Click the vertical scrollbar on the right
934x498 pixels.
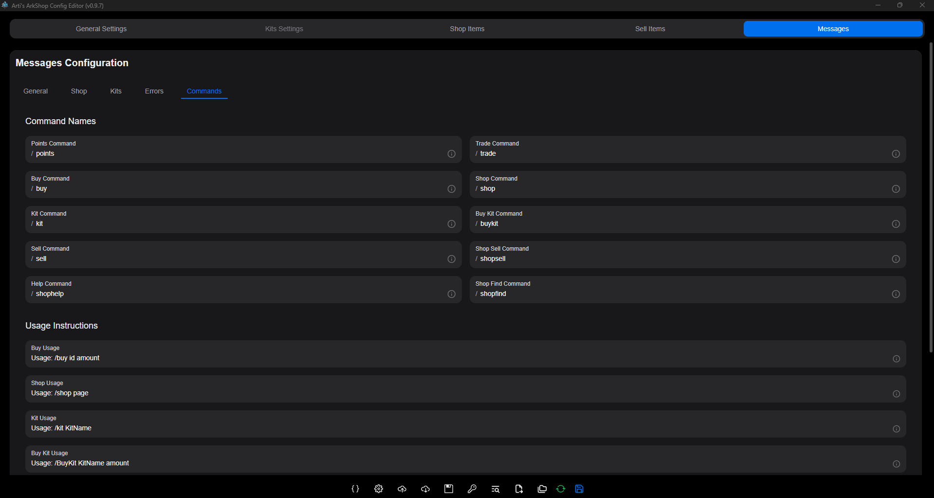931,195
